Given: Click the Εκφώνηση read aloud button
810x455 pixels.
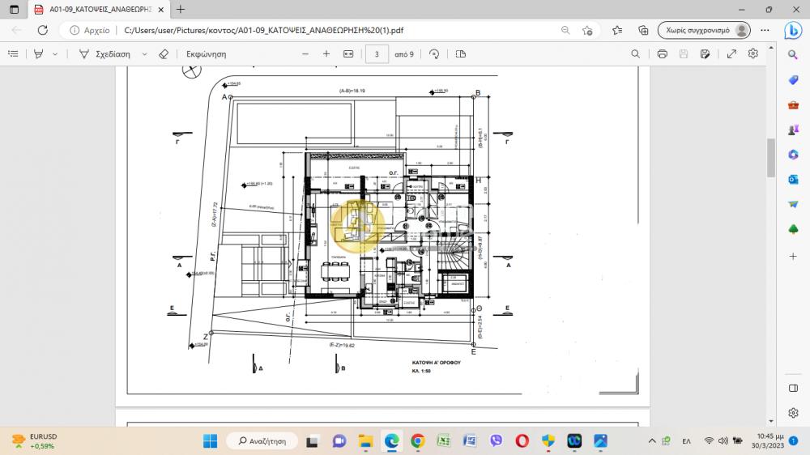Looking at the screenshot, I should click(x=206, y=53).
